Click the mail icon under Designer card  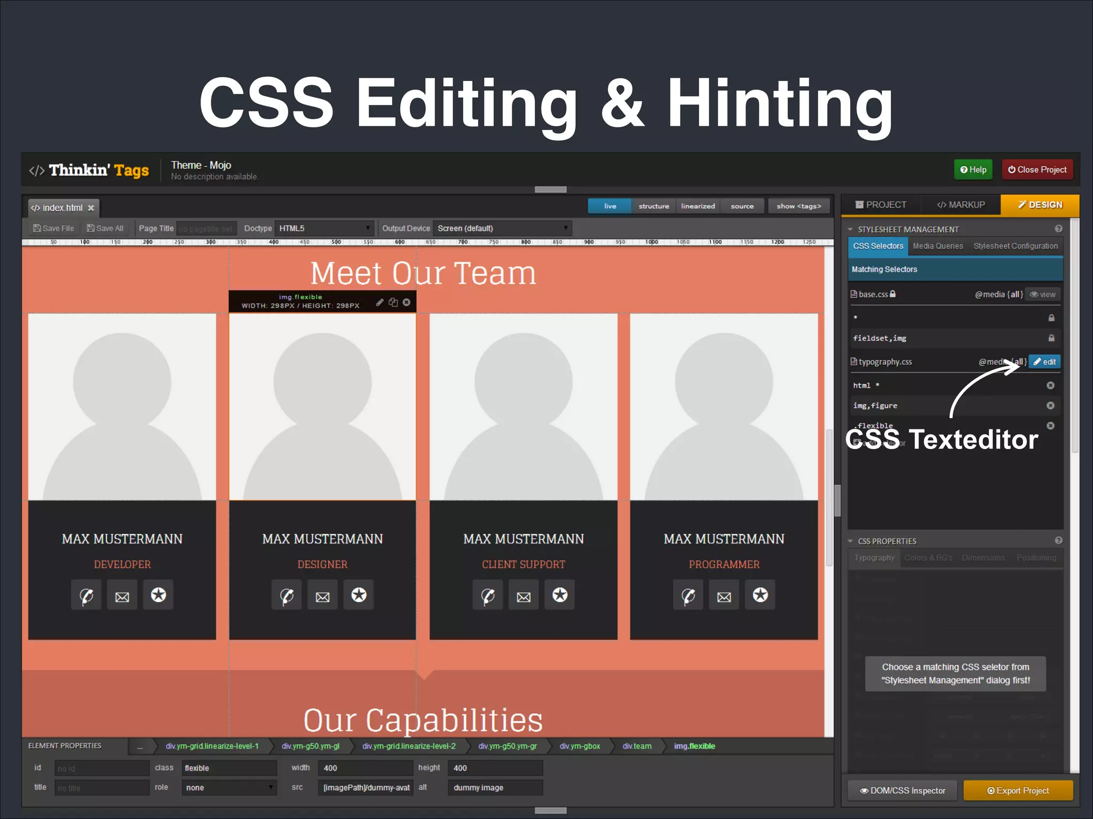[322, 595]
